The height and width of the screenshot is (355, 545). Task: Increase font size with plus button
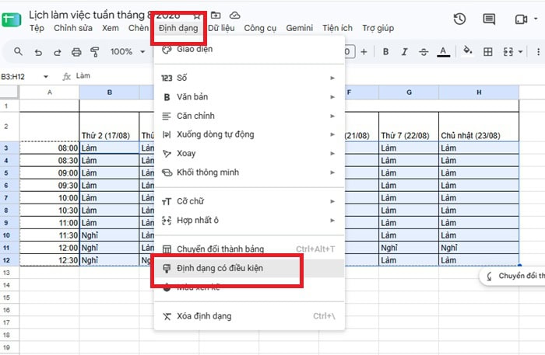364,51
